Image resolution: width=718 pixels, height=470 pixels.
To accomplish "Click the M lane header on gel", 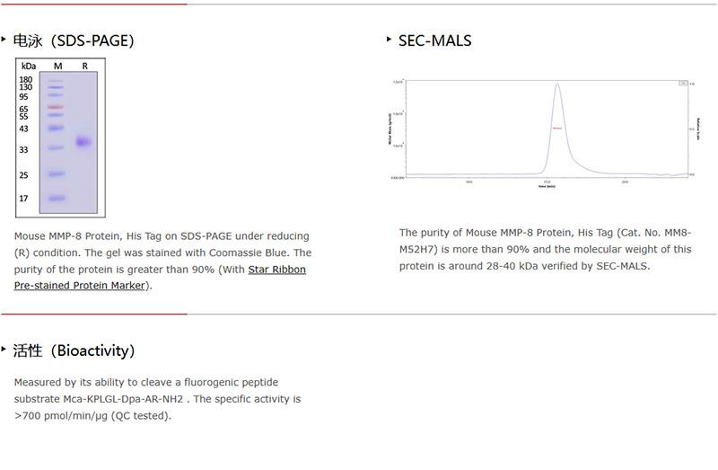I will [x=57, y=67].
